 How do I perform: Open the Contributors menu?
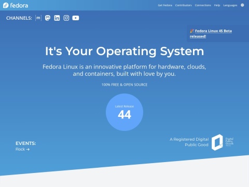(x=184, y=5)
